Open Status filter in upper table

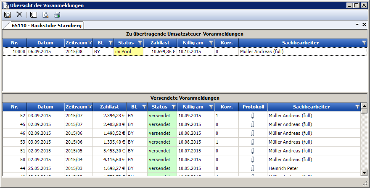point(140,43)
